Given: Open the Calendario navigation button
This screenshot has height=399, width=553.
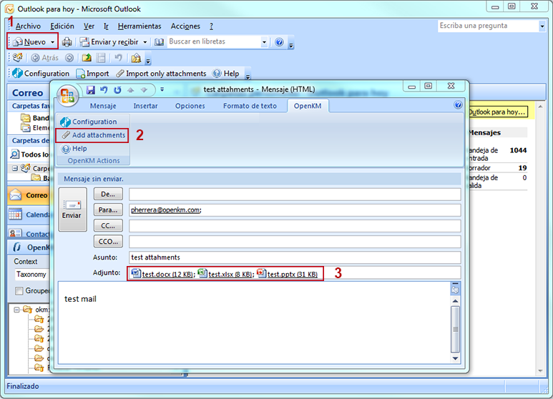Looking at the screenshot, I should click(29, 215).
